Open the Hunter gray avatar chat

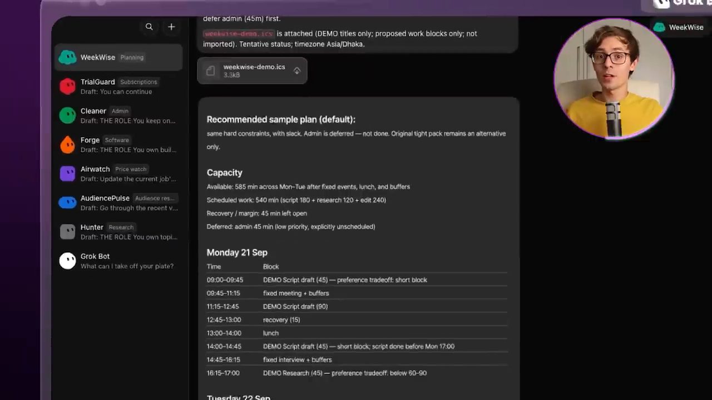click(x=67, y=232)
